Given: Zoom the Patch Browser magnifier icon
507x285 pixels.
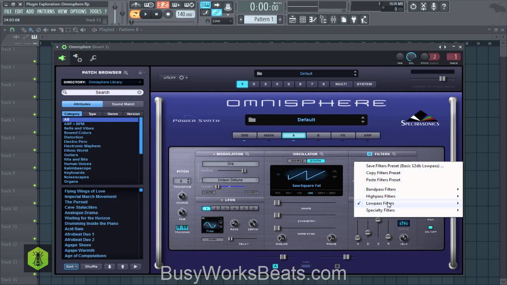Looking at the screenshot, I should point(126,72).
